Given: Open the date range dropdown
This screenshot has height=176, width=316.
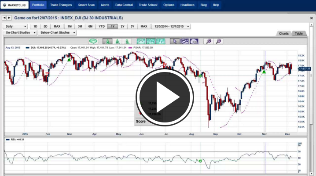Looking at the screenshot, I should click(x=171, y=26).
